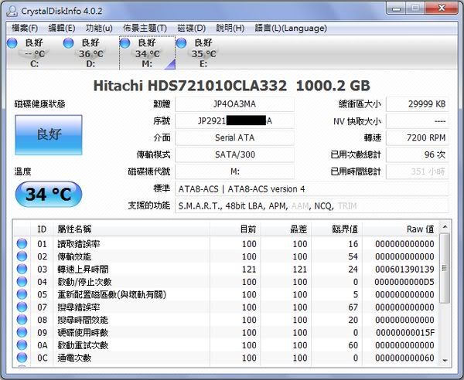Image resolution: width=464 pixels, height=380 pixels.
Task: Open the 編輯(E) menu
Action: 62,29
